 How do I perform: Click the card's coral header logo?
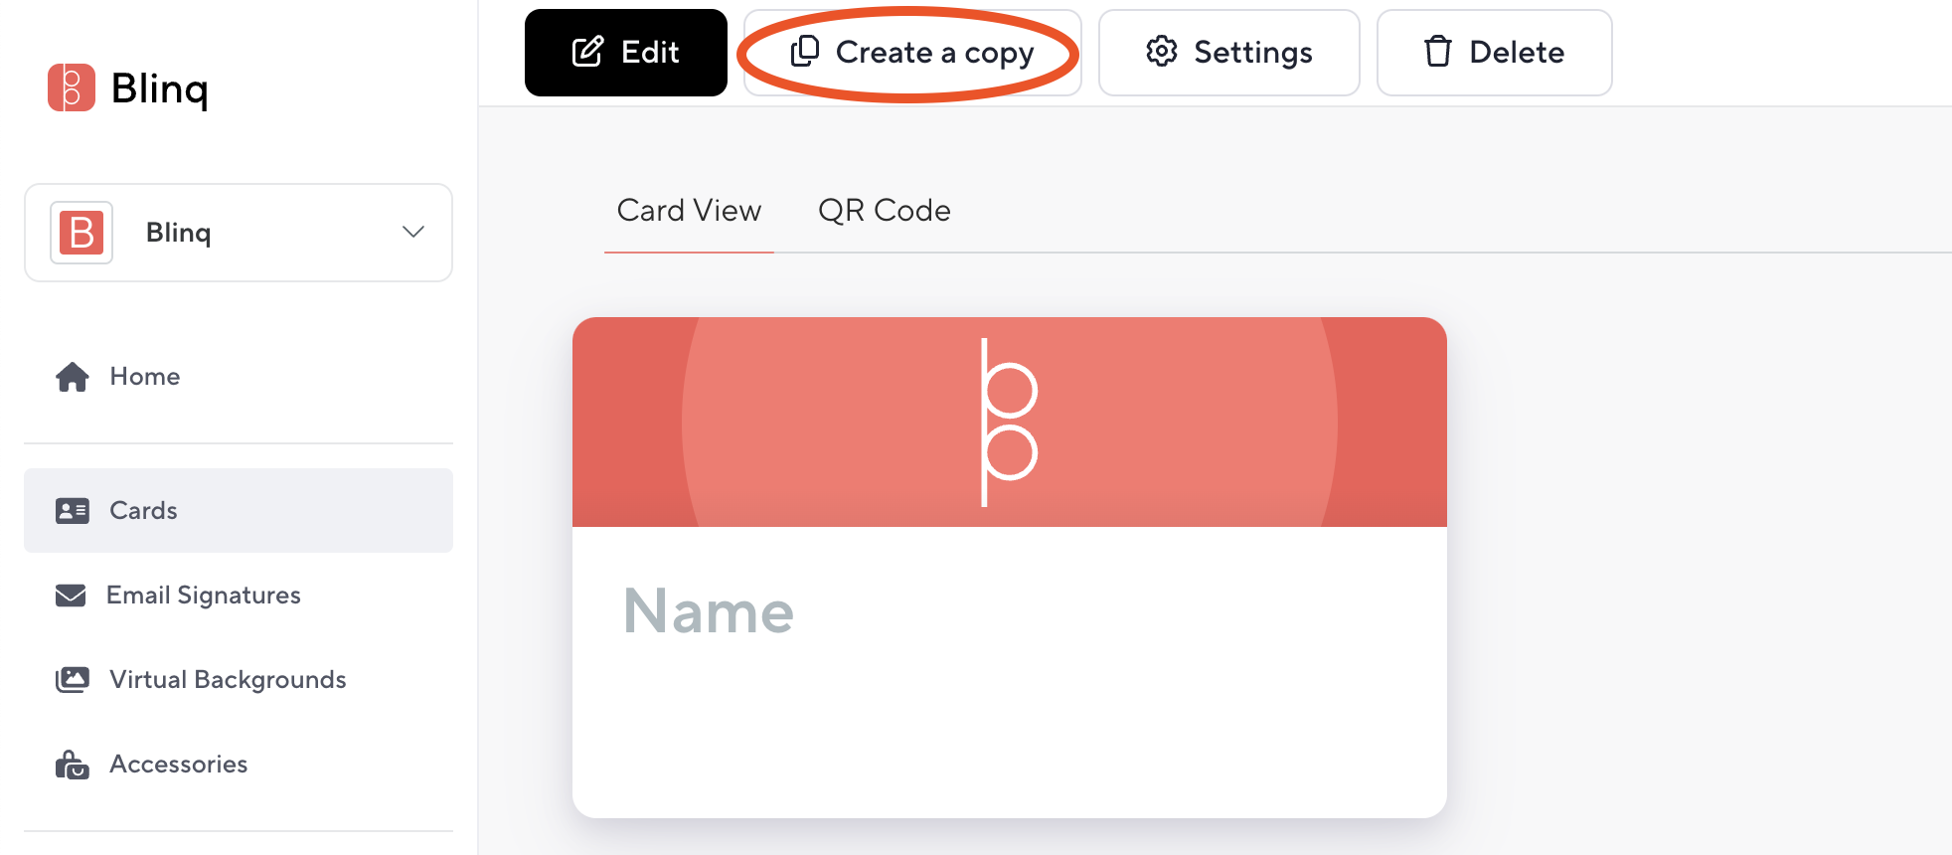[1010, 423]
